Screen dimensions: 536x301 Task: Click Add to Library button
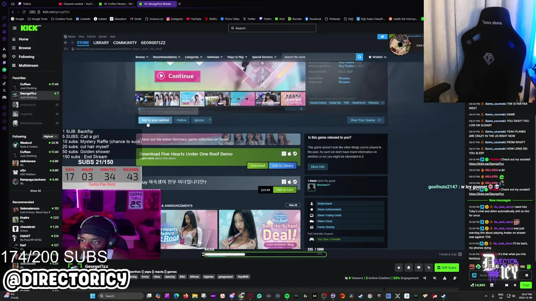tap(283, 166)
